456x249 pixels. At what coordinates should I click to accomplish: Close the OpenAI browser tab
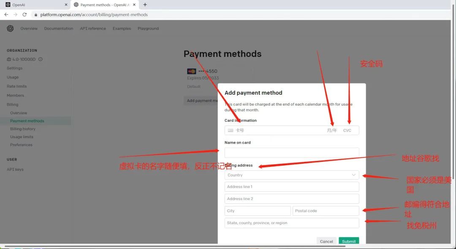(x=66, y=5)
